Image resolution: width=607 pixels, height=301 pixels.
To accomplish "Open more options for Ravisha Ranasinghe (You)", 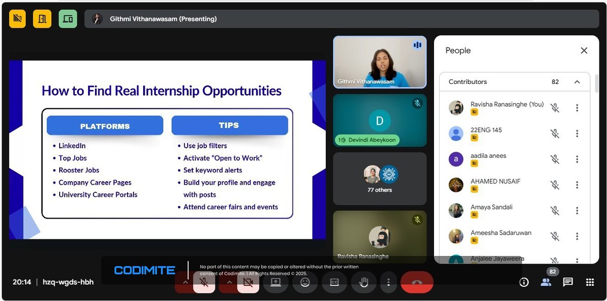I will 577,108.
